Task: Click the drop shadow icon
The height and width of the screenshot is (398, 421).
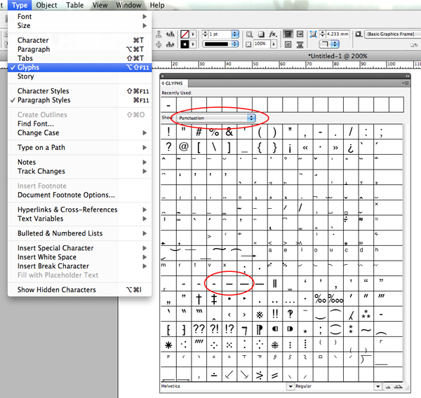Action: 261,34
